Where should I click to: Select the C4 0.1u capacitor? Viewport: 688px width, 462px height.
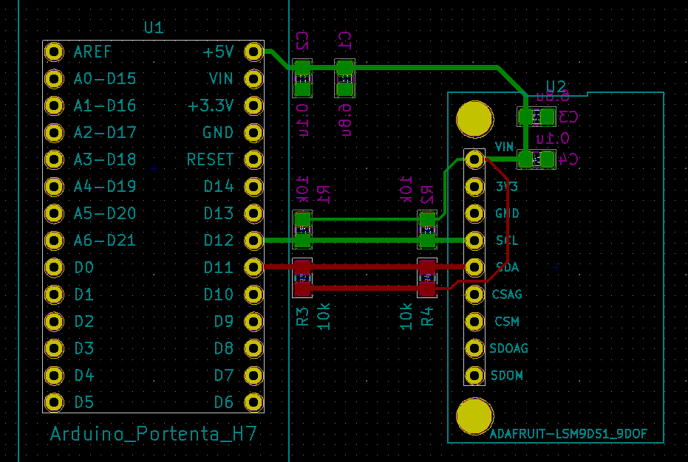536,159
